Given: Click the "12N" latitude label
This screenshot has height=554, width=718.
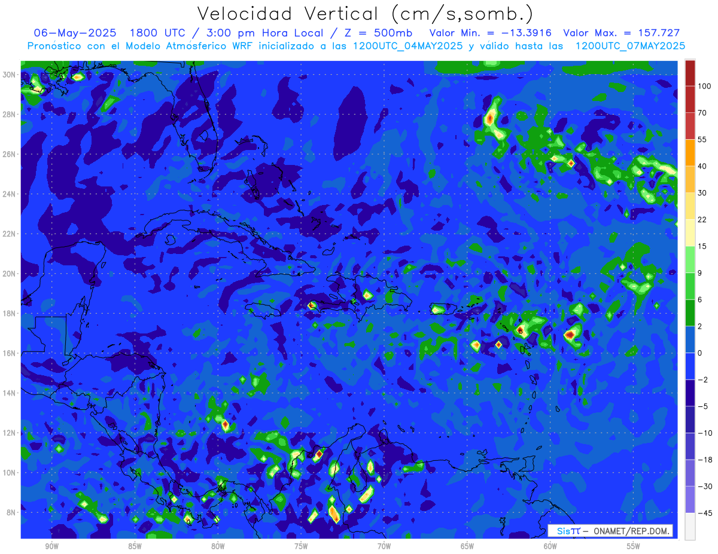Looking at the screenshot, I should [x=9, y=433].
